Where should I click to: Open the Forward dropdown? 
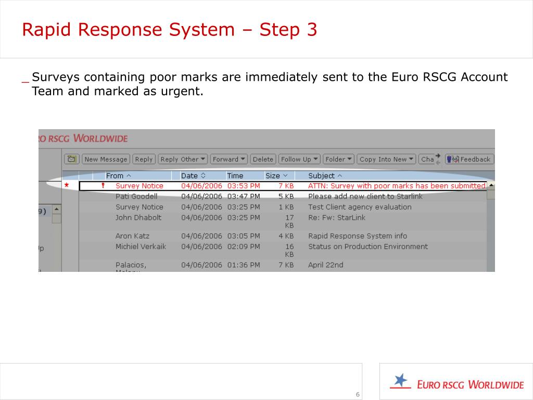tap(229, 159)
